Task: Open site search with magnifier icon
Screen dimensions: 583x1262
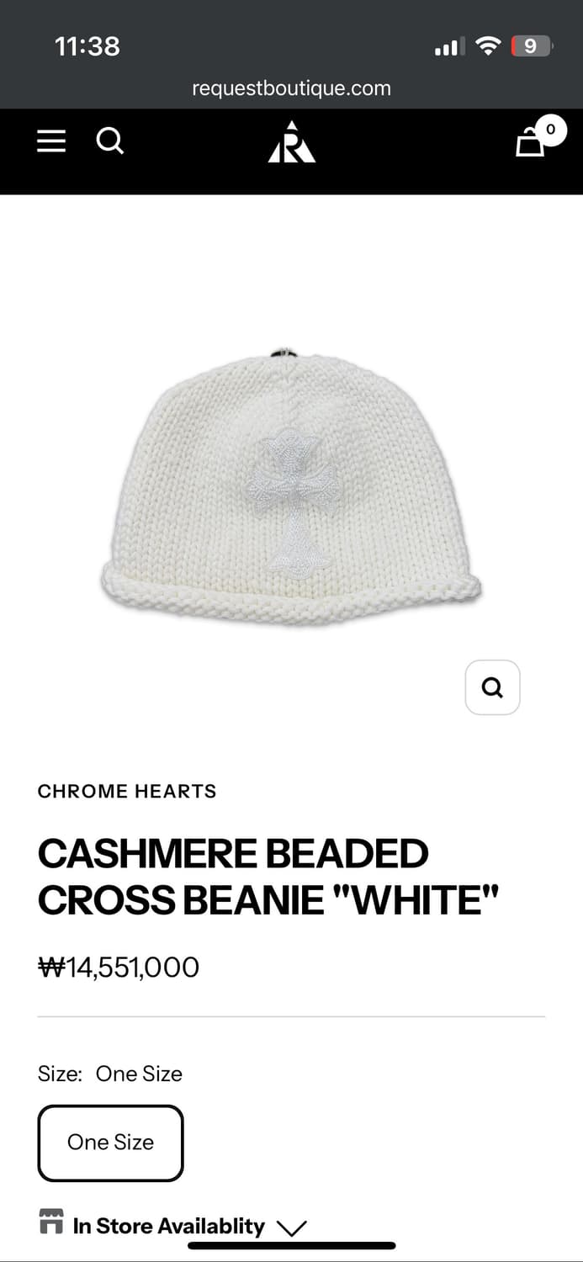Action: point(110,141)
